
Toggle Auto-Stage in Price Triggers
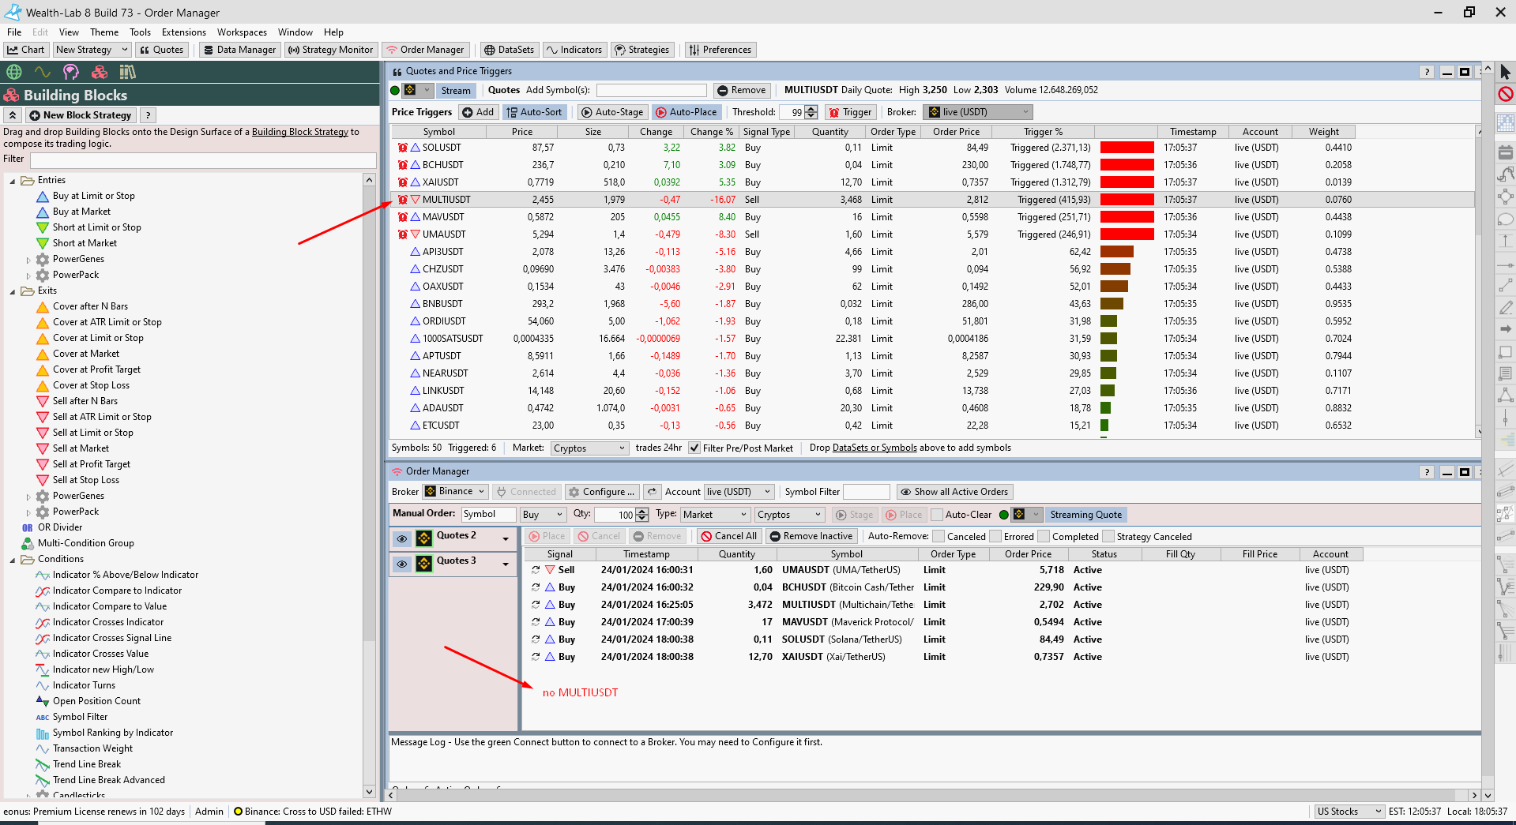click(612, 112)
